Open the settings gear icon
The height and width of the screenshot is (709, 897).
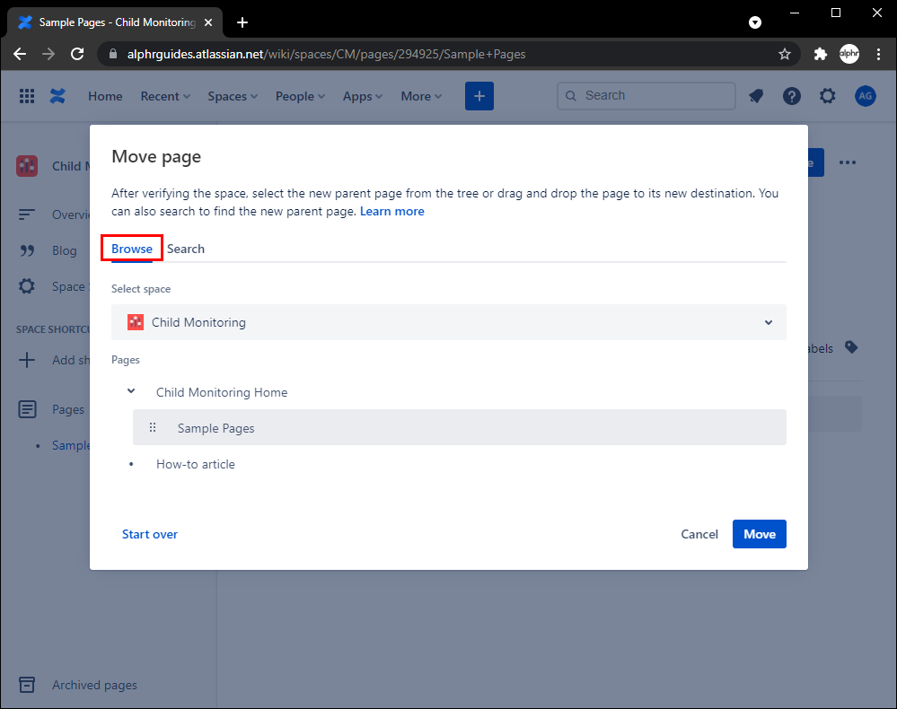click(x=827, y=96)
